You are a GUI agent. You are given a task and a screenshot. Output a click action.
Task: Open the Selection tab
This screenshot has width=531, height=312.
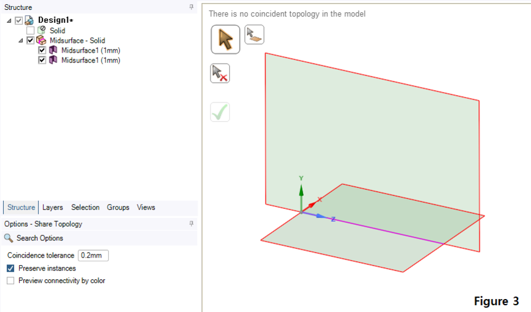[85, 208]
